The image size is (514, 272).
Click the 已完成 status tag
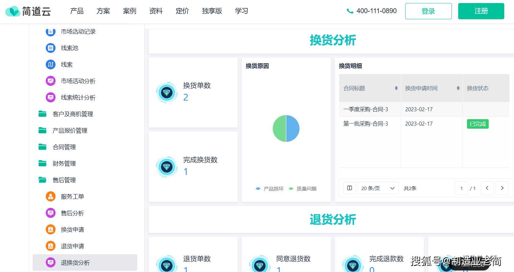478,124
